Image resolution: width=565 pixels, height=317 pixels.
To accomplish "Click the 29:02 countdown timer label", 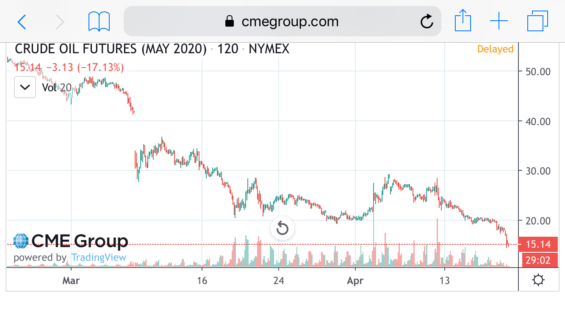I will click(x=538, y=260).
